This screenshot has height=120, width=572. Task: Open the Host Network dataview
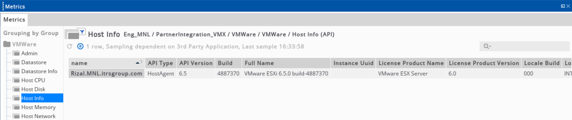coord(38,116)
